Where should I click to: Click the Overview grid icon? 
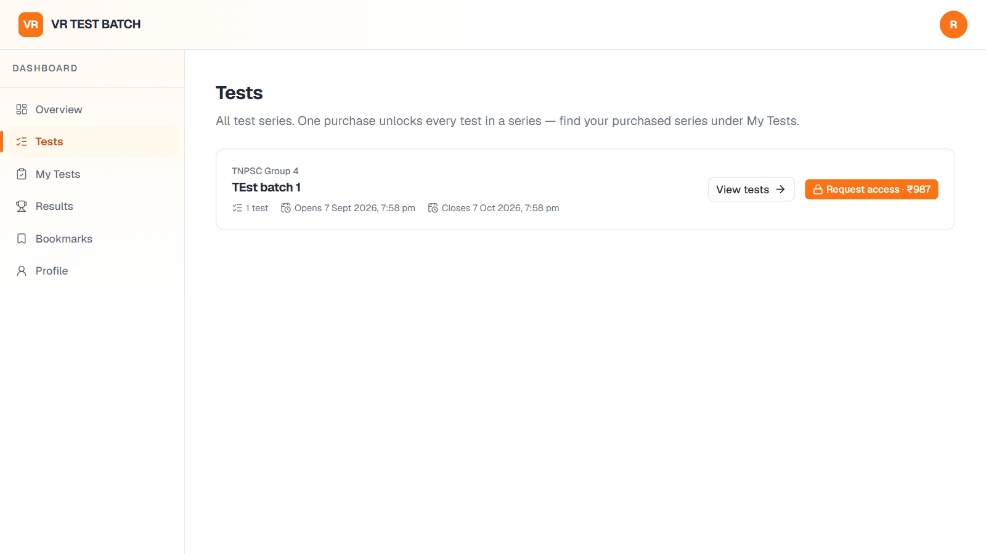[22, 110]
